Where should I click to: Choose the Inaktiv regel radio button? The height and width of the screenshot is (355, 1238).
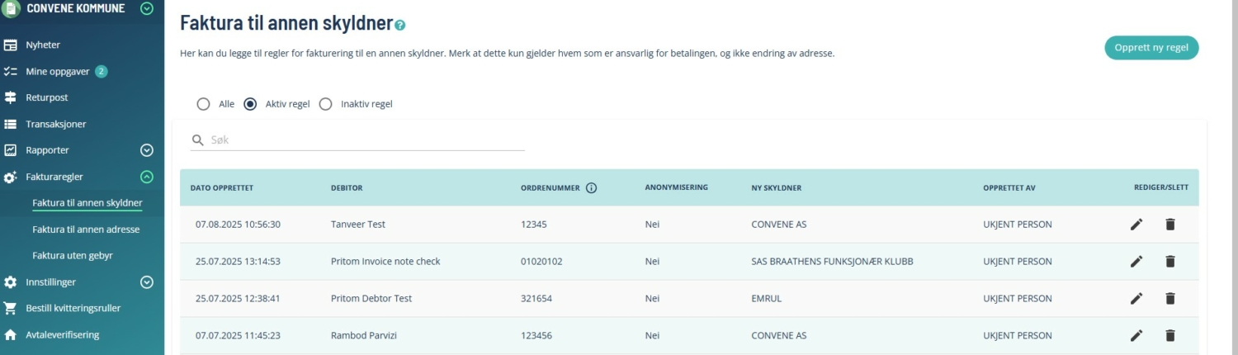(325, 104)
